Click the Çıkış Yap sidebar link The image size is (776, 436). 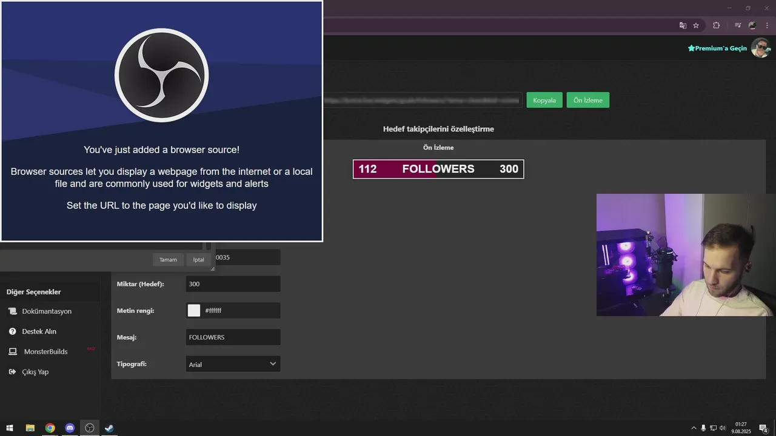(35, 372)
